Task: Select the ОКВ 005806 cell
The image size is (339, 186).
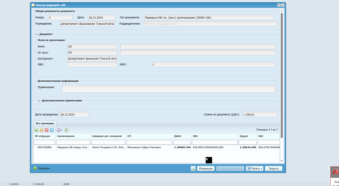Action: pos(45,147)
